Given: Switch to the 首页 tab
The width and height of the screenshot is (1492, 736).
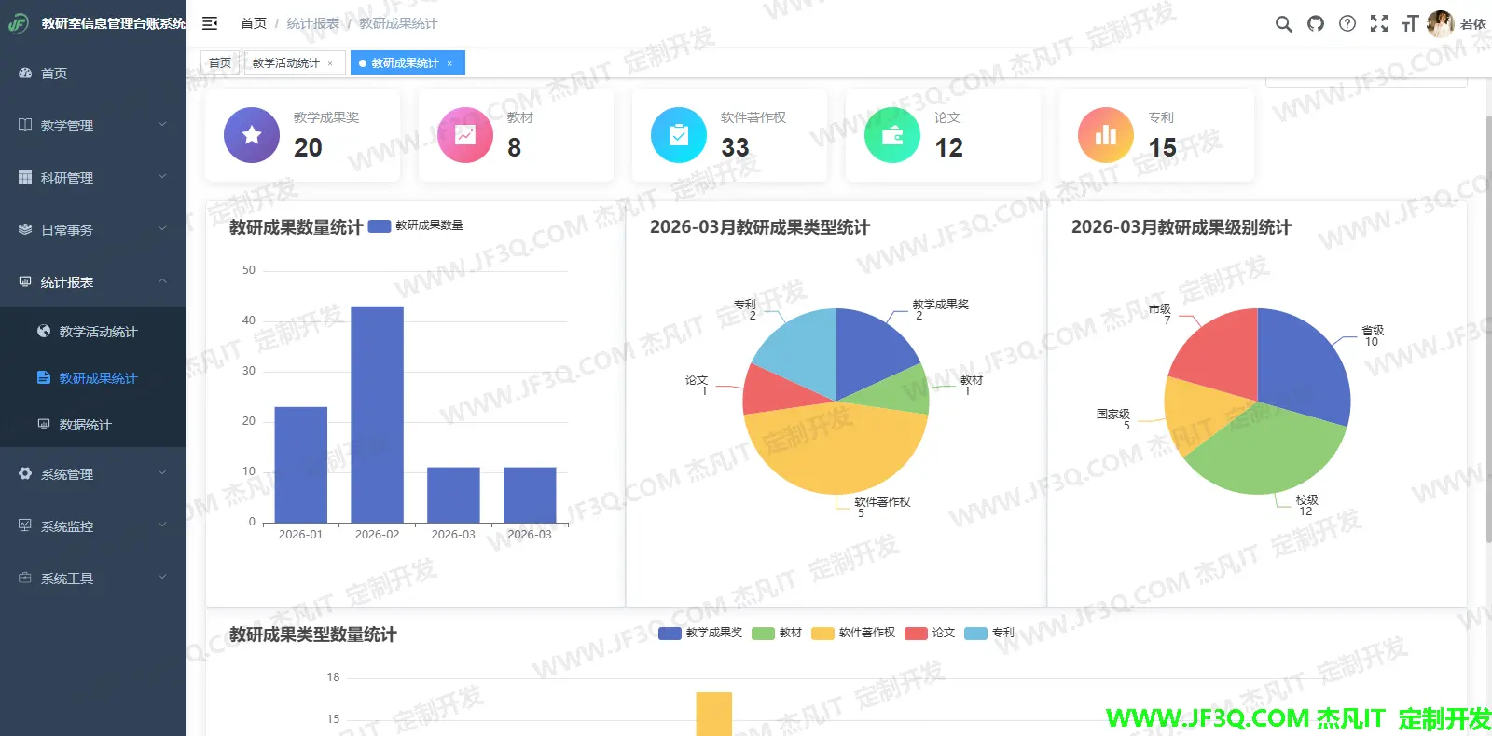Looking at the screenshot, I should 220,63.
